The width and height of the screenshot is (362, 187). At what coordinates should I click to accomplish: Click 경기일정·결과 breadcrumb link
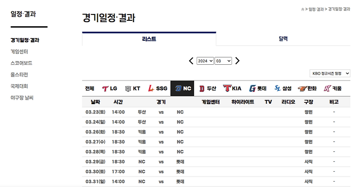(339, 9)
